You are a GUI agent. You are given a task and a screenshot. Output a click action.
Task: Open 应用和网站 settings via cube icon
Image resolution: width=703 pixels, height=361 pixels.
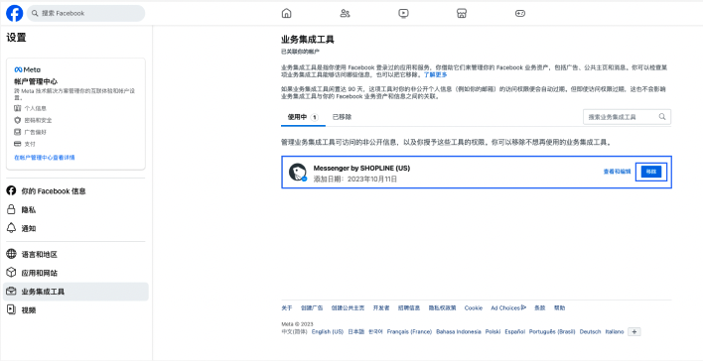[11, 273]
